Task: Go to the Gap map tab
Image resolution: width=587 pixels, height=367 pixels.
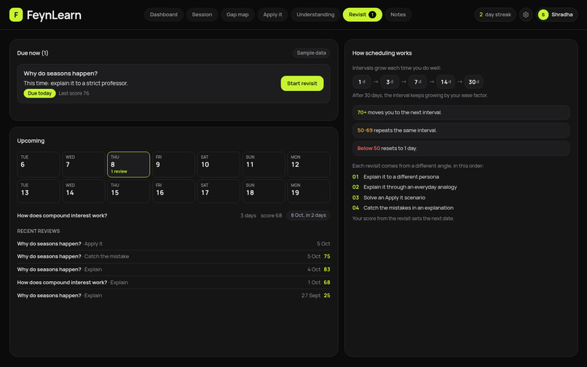Action: click(x=237, y=15)
